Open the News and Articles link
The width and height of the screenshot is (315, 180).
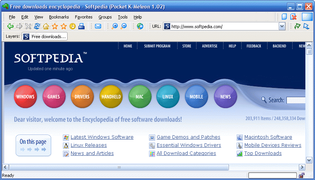point(92,153)
